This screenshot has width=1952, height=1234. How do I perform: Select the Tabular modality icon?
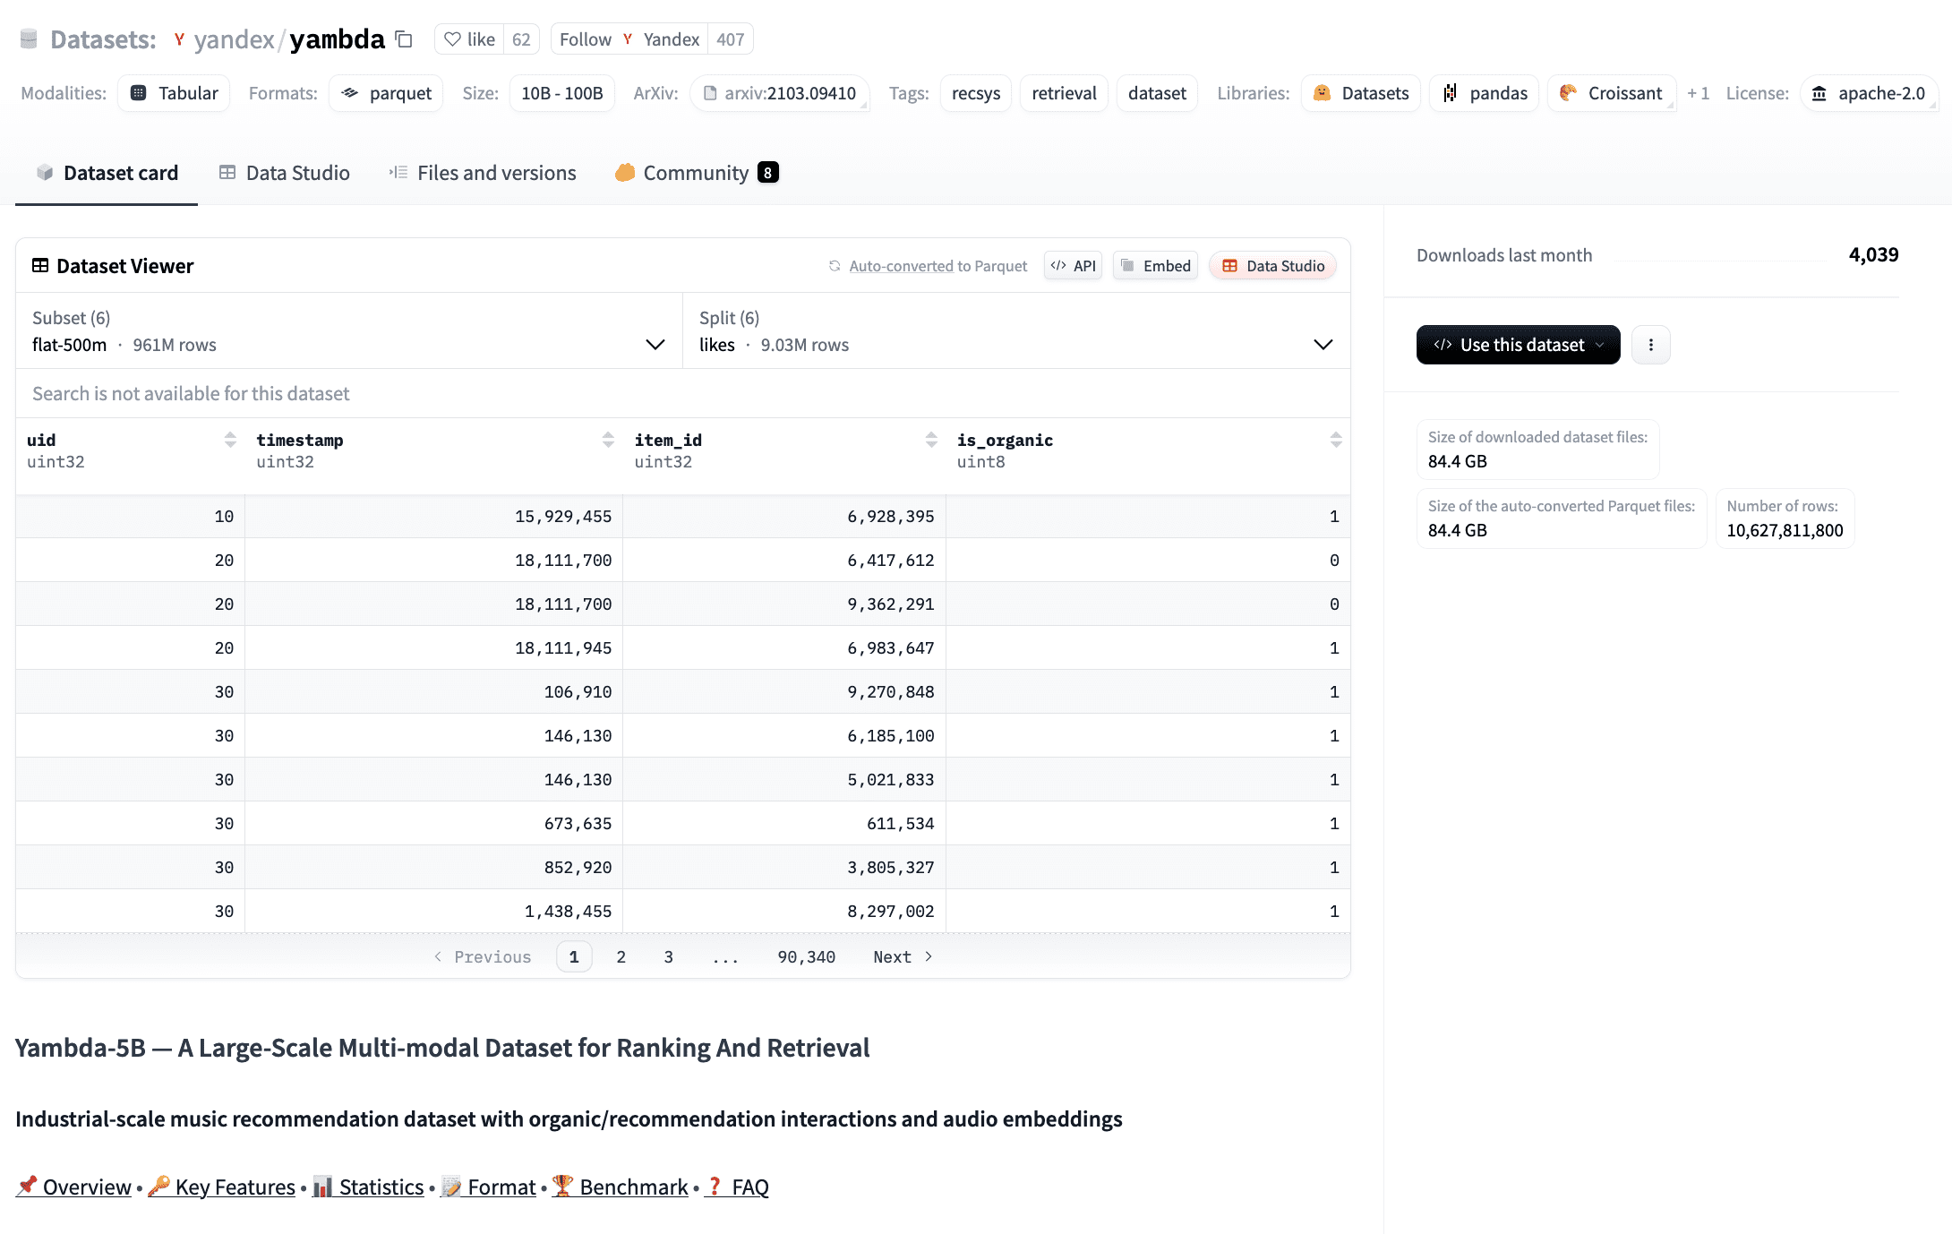pyautogui.click(x=140, y=92)
